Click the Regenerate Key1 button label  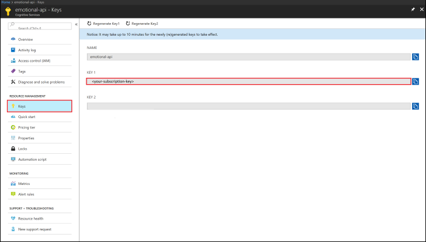tap(106, 24)
